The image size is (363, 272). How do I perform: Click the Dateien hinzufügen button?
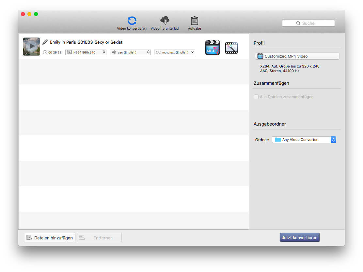50,237
